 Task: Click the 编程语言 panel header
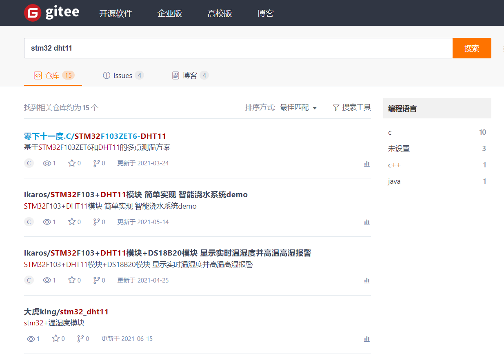(437, 108)
